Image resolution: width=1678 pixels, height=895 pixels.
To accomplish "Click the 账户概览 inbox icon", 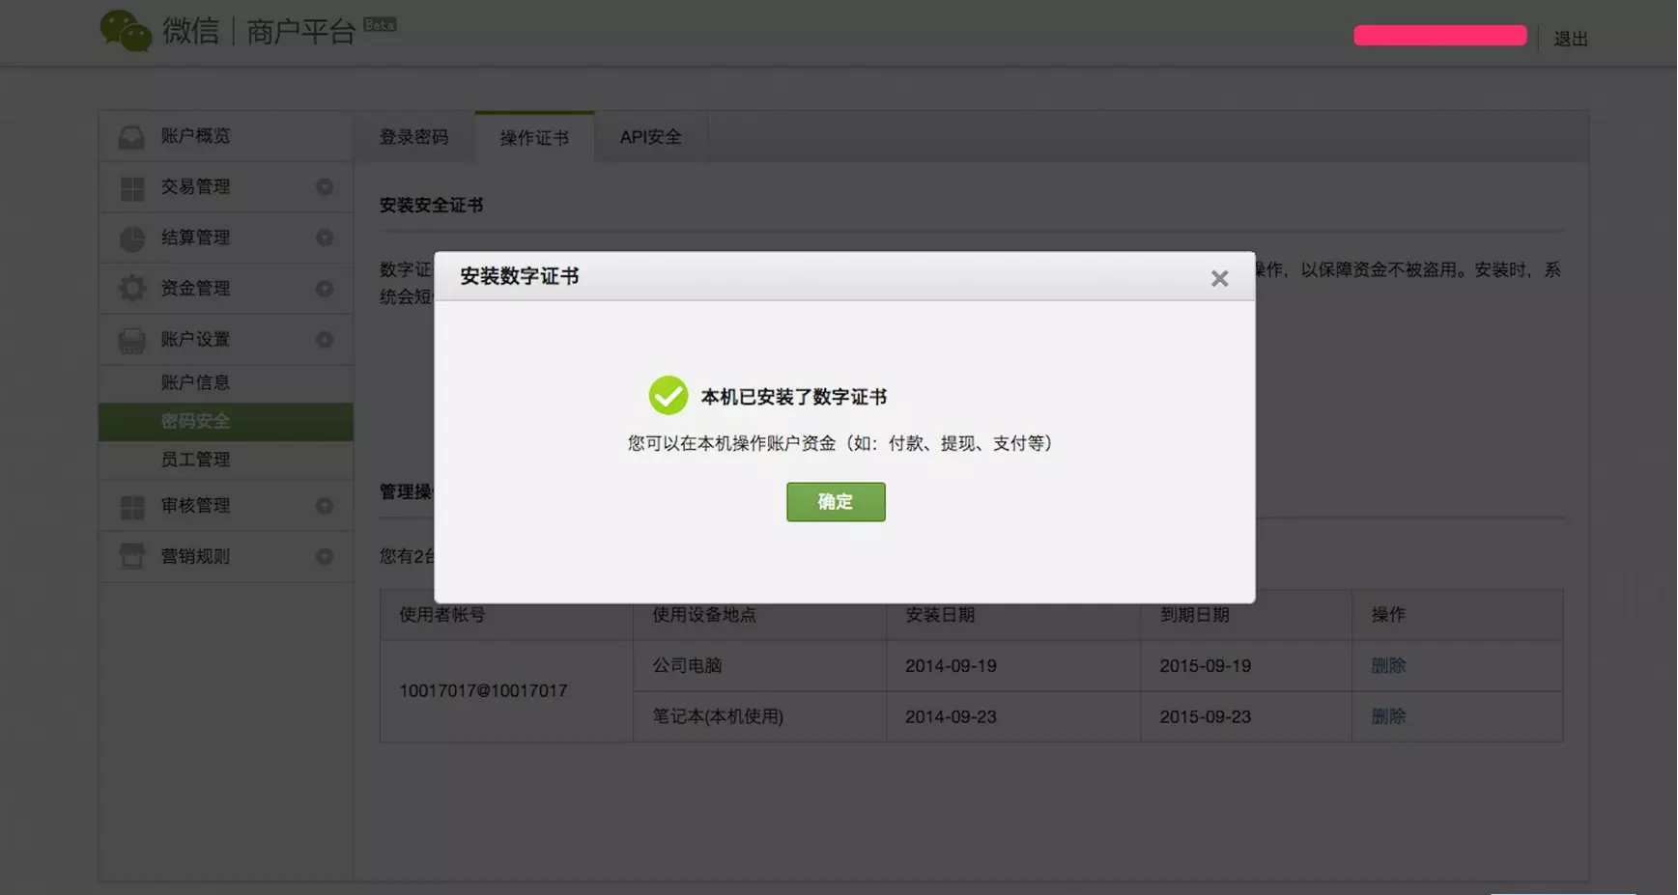I will 131,137.
